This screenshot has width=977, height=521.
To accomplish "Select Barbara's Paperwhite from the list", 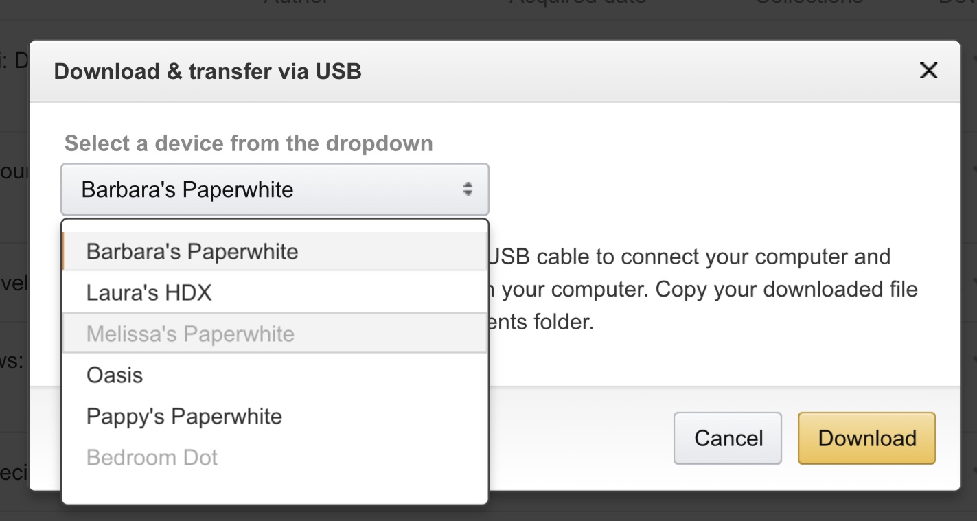I will 192,252.
